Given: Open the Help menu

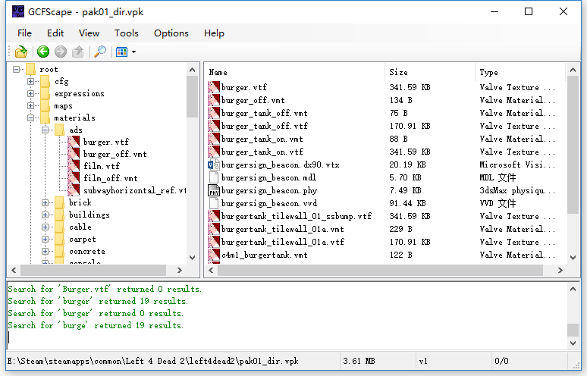Looking at the screenshot, I should click(214, 33).
